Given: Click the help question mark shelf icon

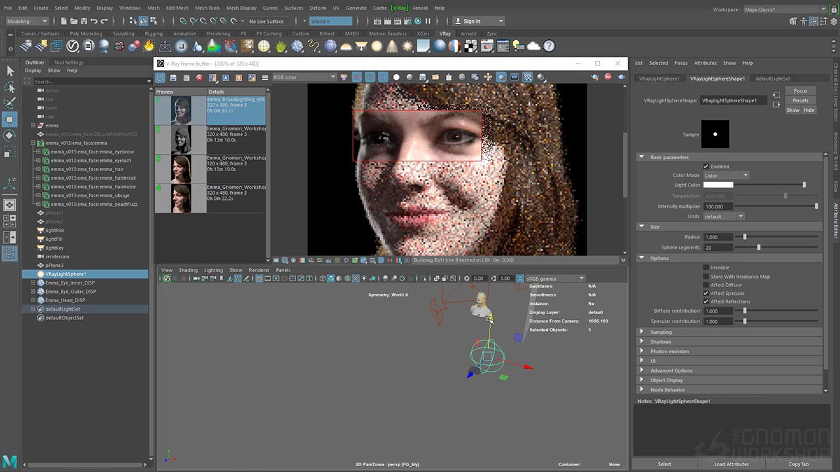Looking at the screenshot, I should point(549,46).
